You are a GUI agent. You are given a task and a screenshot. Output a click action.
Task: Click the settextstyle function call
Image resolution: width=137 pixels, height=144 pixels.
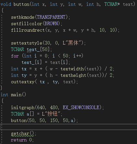[x=27, y=43]
